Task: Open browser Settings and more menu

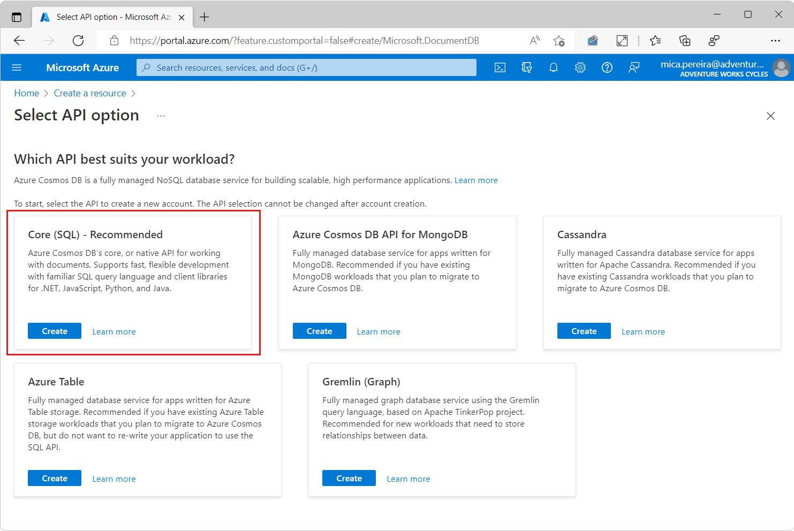Action: coord(775,41)
